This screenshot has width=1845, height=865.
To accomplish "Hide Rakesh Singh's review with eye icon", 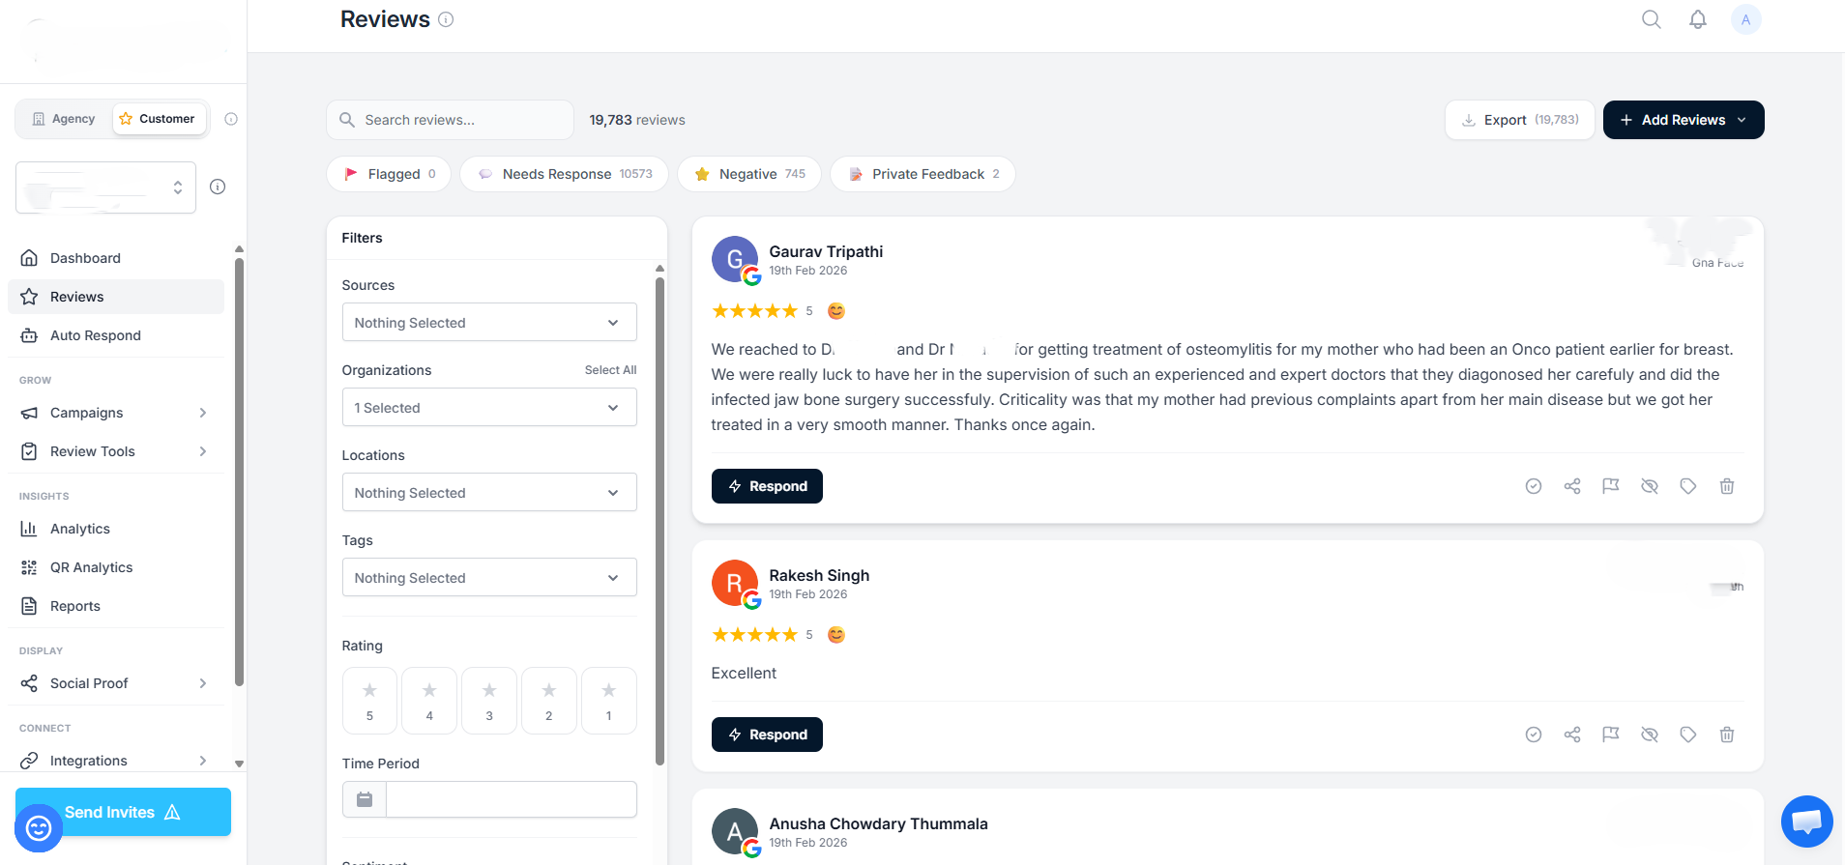I will pos(1649,735).
